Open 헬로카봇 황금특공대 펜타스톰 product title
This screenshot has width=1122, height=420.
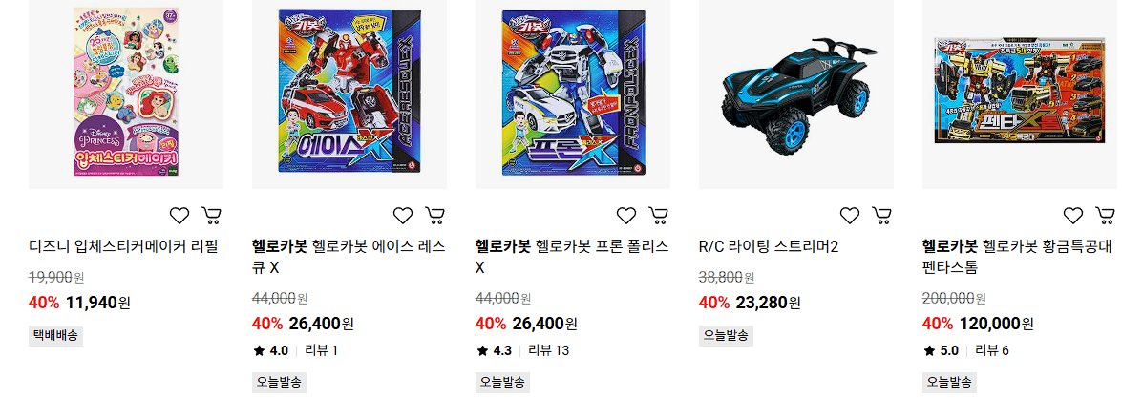pos(1017,257)
